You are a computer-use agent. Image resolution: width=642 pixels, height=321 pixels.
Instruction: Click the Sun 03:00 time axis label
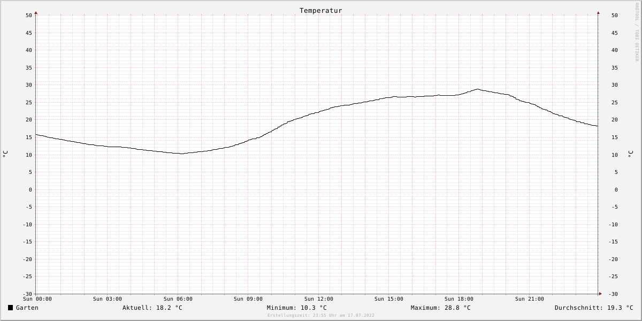coord(108,299)
